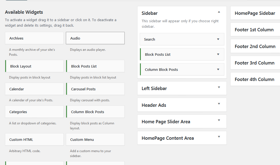Select the Archives available widget
Viewport: 280px width, 165px height.
point(34,38)
